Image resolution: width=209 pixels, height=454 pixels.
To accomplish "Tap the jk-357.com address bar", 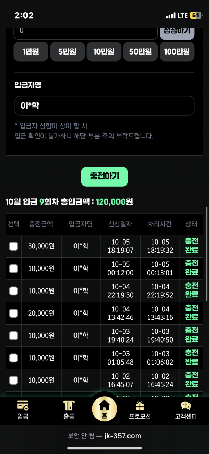I will pyautogui.click(x=104, y=436).
